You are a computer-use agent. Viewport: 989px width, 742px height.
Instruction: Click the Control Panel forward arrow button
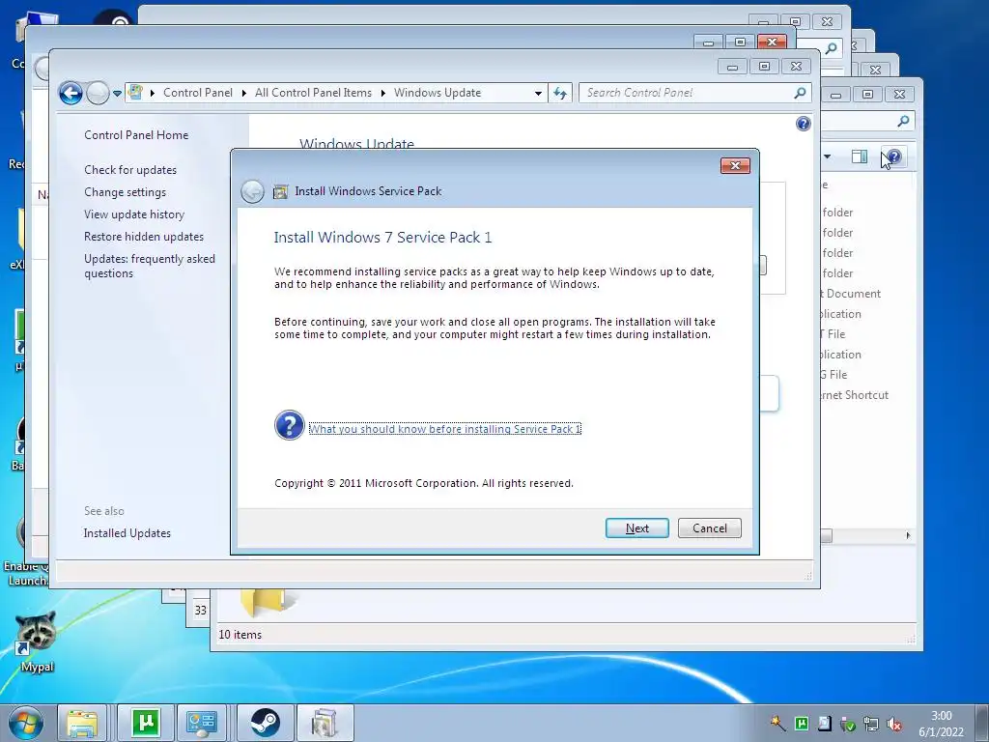[98, 94]
